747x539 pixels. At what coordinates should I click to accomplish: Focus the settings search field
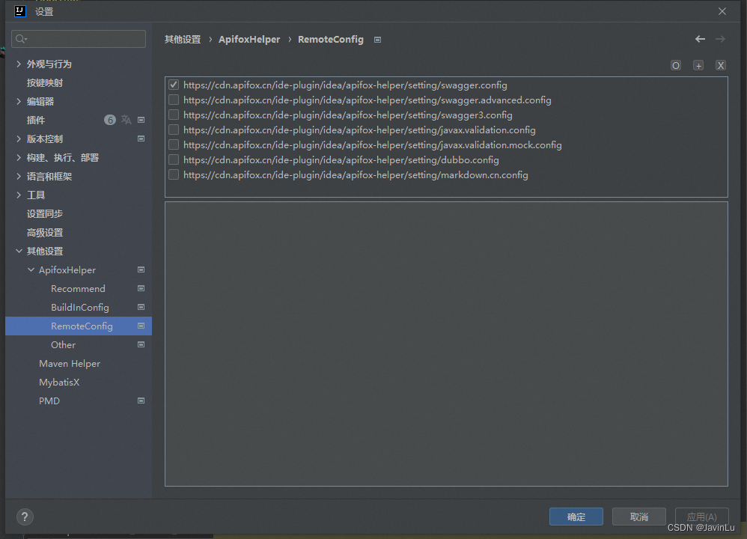79,39
